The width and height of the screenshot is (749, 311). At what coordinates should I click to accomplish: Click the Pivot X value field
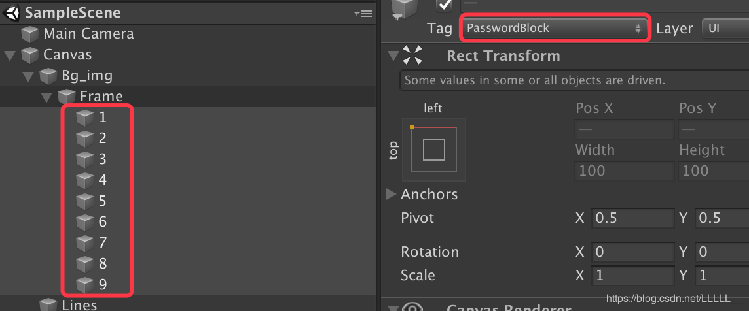pyautogui.click(x=632, y=218)
